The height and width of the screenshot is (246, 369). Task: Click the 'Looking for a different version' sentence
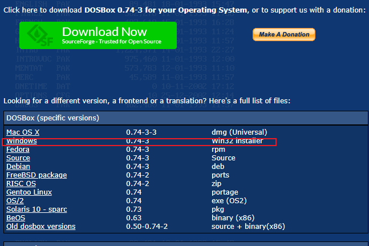147,101
